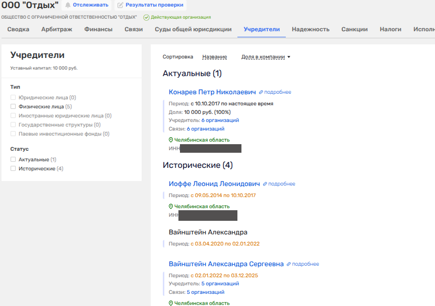
Task: Open Результаты проверки
Action: click(150, 5)
